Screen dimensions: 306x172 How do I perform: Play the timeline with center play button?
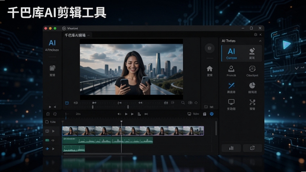pyautogui.click(x=126, y=114)
